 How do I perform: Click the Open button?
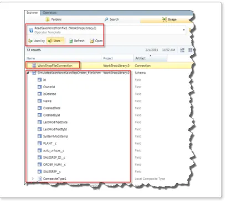[x=96, y=41]
